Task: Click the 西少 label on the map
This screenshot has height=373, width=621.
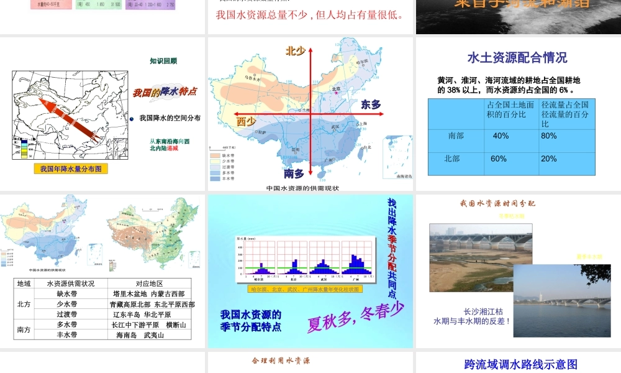Action: coord(246,121)
